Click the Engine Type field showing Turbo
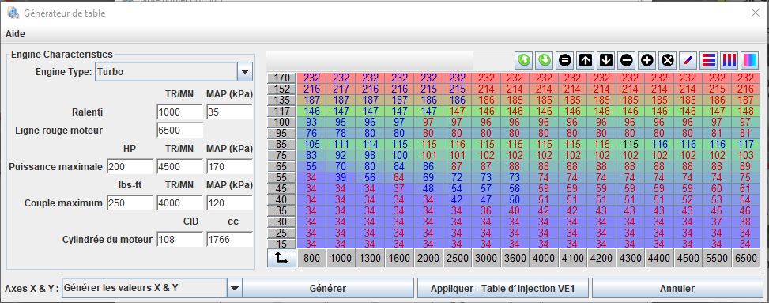 166,72
